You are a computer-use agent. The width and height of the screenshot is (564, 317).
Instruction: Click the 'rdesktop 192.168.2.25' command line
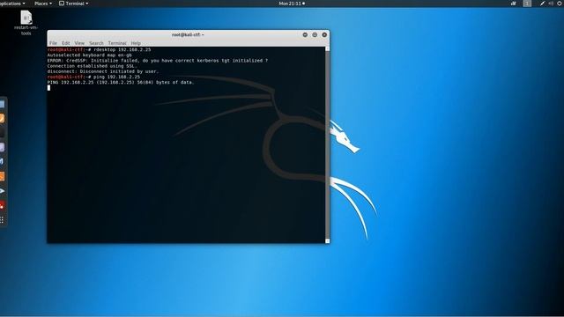coord(99,49)
